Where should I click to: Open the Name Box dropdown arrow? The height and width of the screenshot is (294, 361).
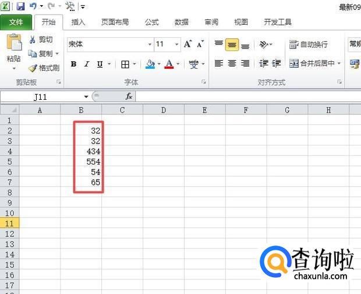click(x=86, y=97)
